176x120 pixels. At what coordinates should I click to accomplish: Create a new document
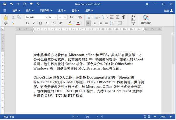click(x=25, y=4)
